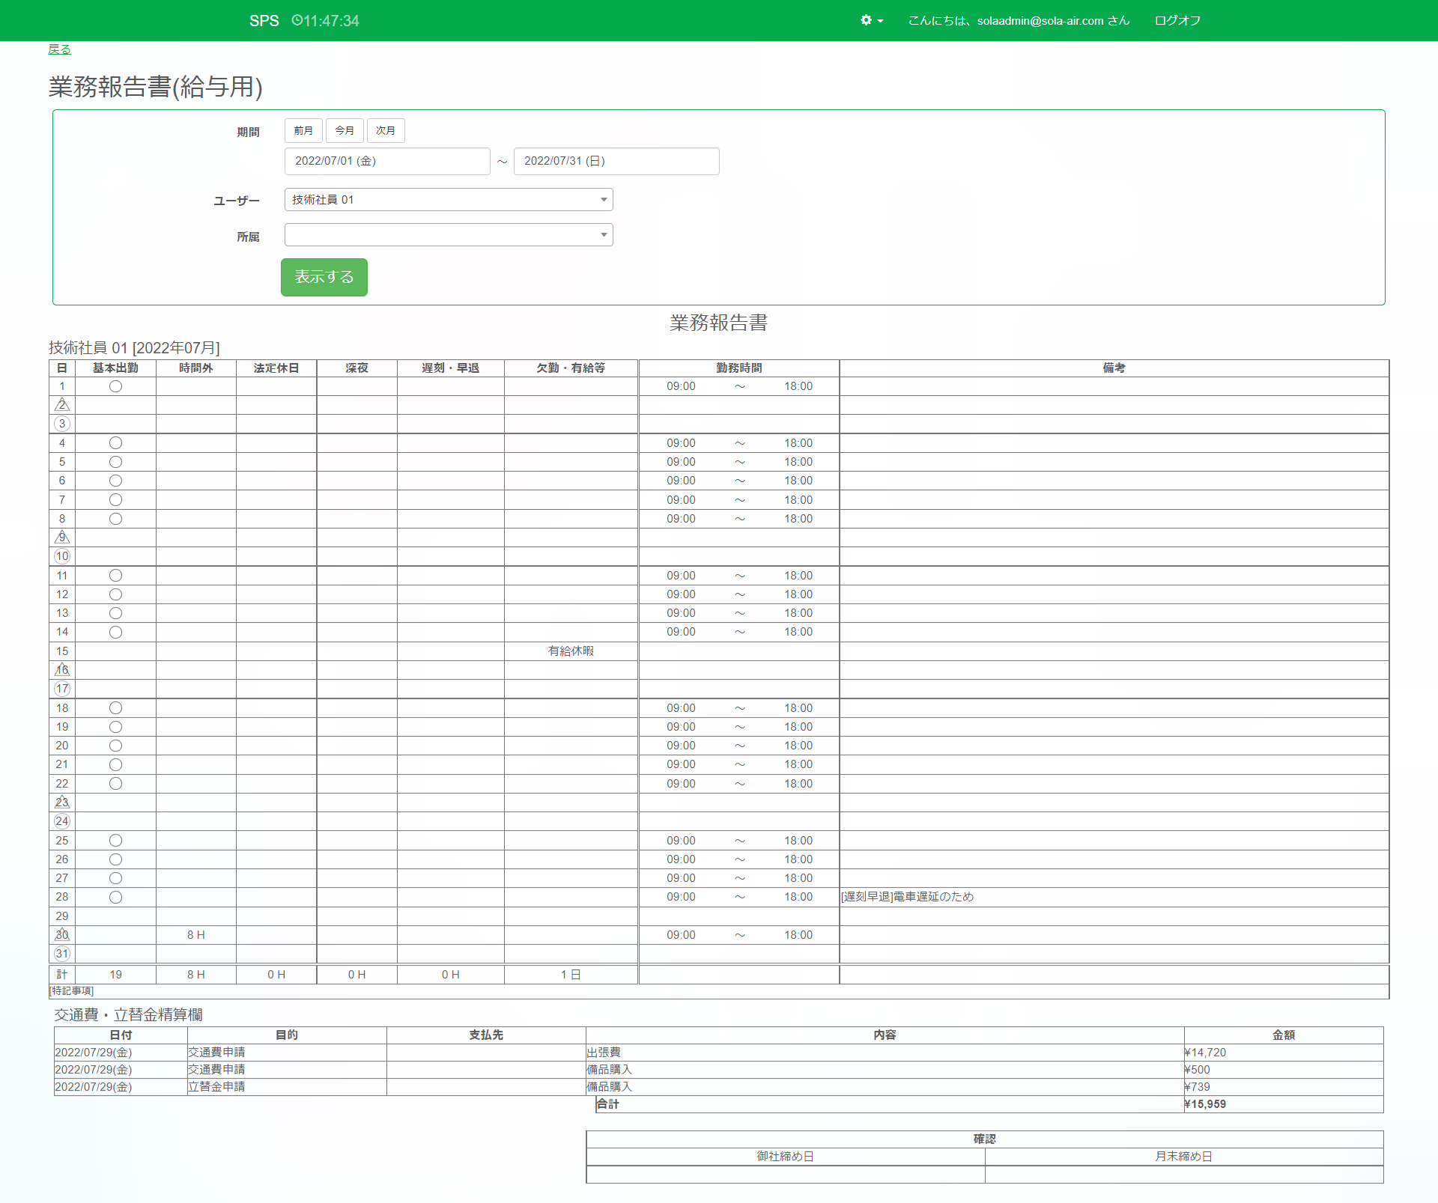Click the attendance circle on day 14

[115, 632]
